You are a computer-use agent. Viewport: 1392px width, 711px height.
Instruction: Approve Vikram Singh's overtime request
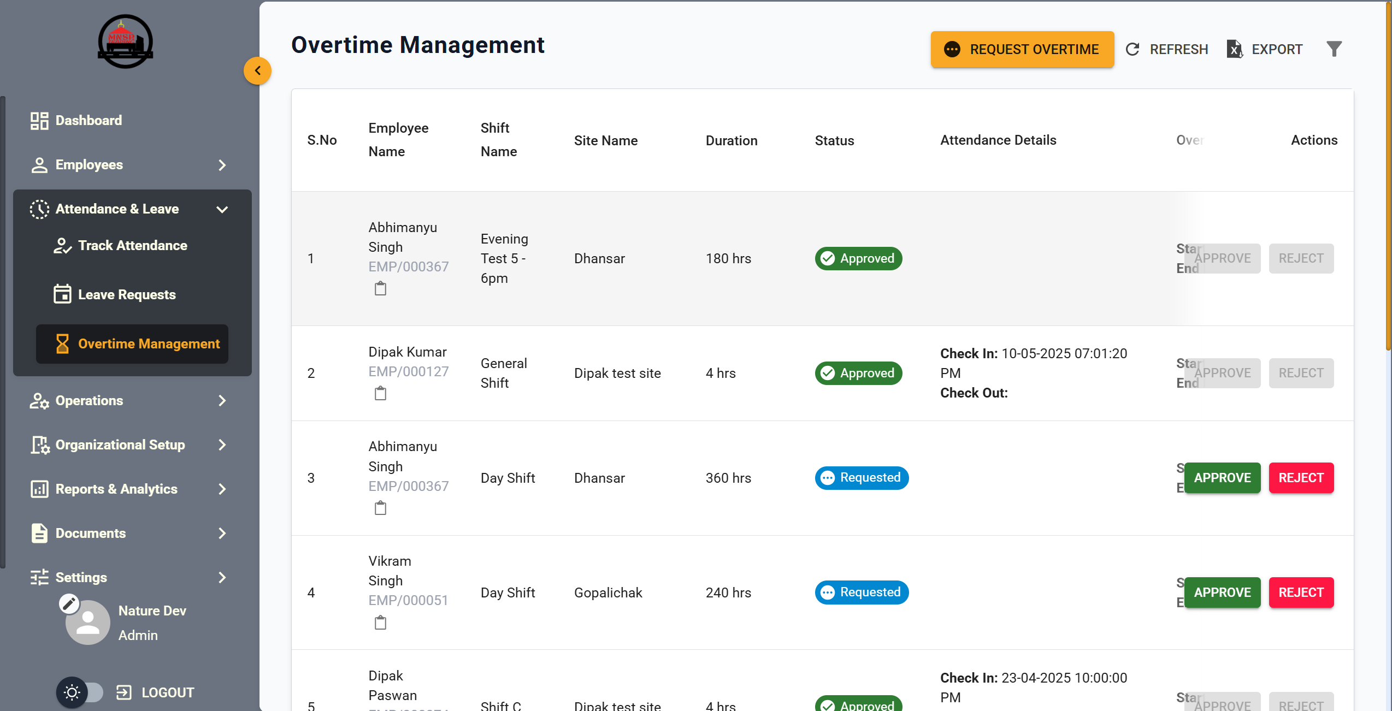pyautogui.click(x=1222, y=592)
